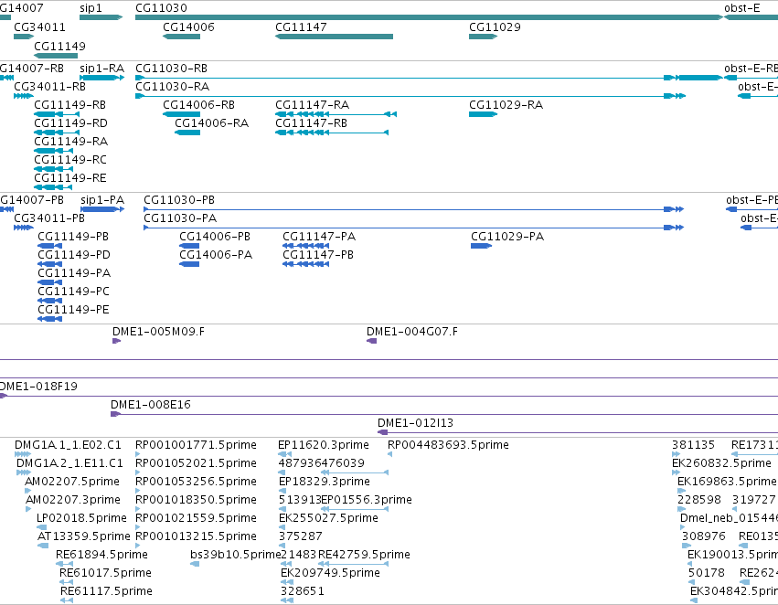Click BAC clone DME1-018F19 label
The width and height of the screenshot is (778, 605).
click(x=38, y=387)
